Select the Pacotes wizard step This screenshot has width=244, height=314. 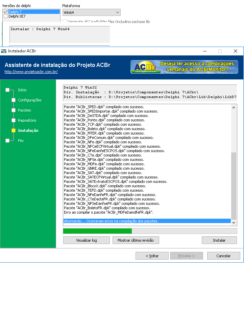(24, 110)
